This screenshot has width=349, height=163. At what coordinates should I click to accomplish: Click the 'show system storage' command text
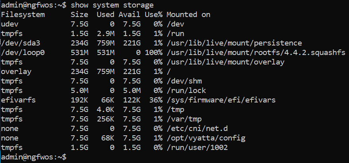(x=112, y=5)
